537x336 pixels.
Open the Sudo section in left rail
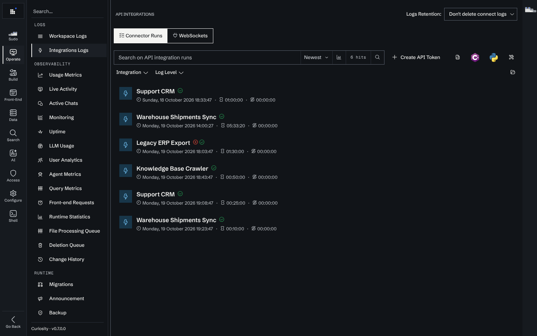pyautogui.click(x=13, y=36)
